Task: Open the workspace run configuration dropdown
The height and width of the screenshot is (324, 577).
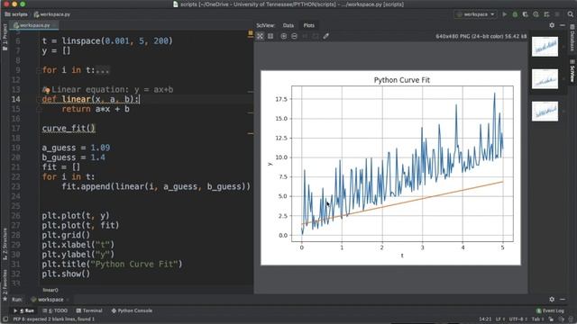Action: 476,14
